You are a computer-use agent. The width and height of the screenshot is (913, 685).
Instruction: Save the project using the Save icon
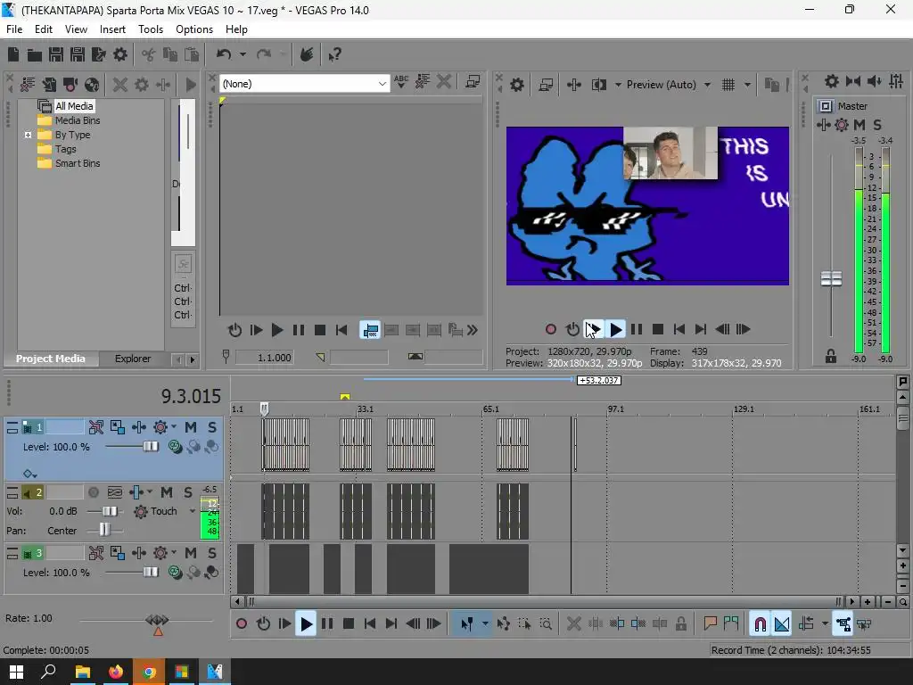(56, 54)
